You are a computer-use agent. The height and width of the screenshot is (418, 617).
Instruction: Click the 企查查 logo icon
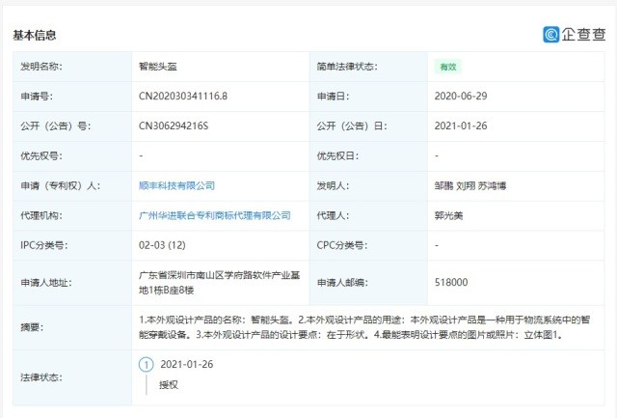pyautogui.click(x=551, y=35)
